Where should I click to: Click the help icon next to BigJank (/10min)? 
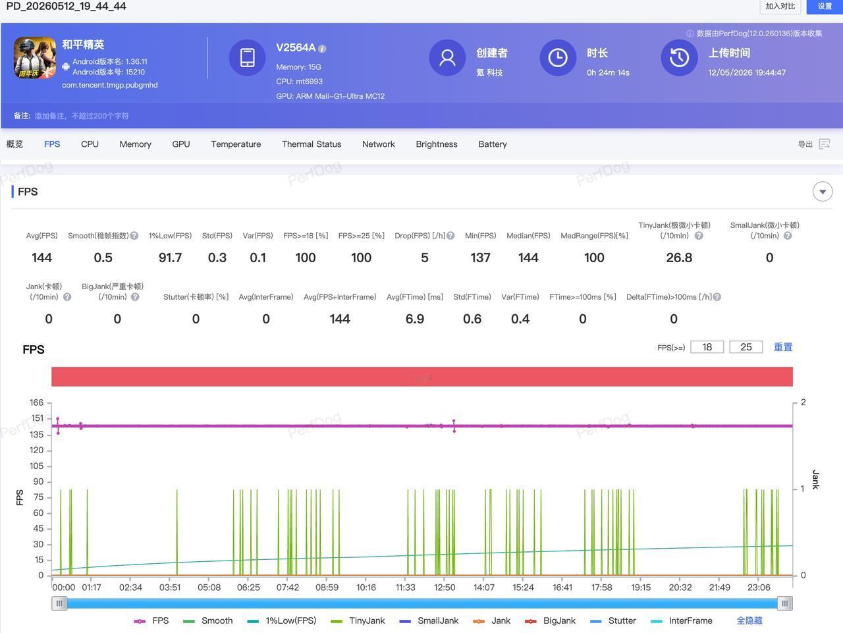135,297
